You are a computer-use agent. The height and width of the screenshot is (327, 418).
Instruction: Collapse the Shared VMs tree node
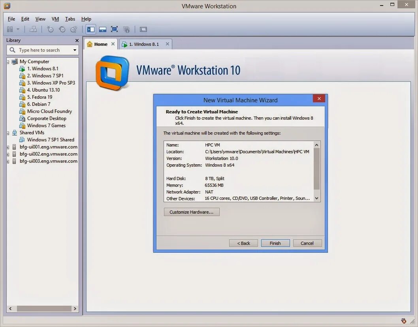click(8, 133)
